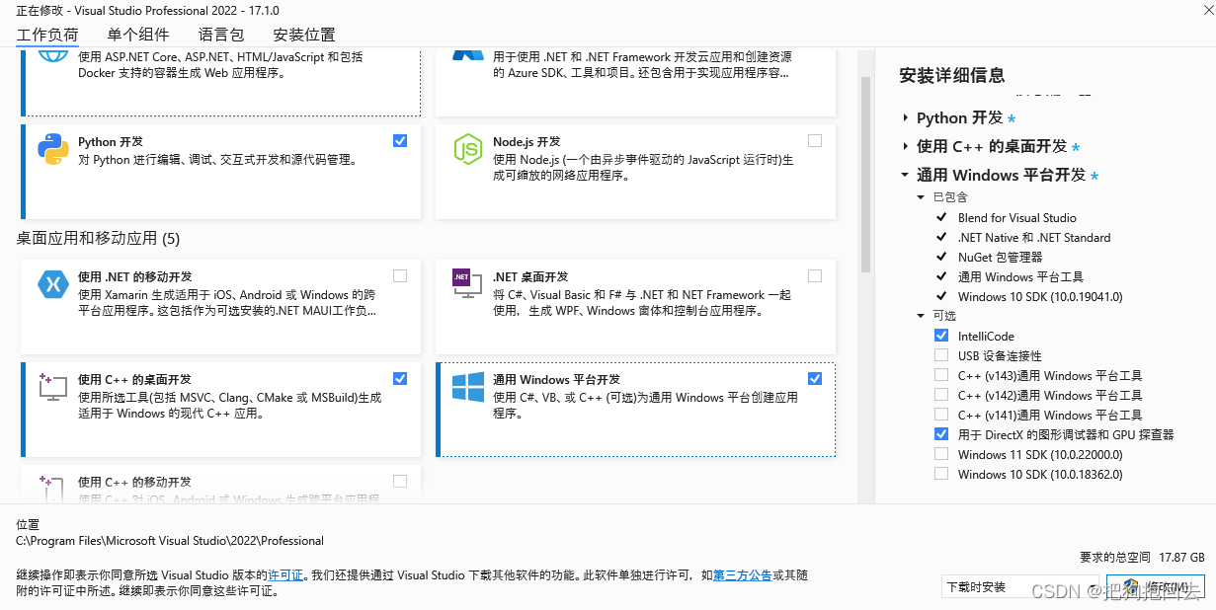Check the .NET 桌面开发 workload checkbox

(x=815, y=275)
